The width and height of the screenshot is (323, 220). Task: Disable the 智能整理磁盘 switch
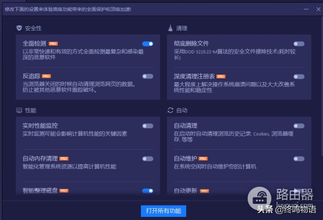[x=148, y=191]
